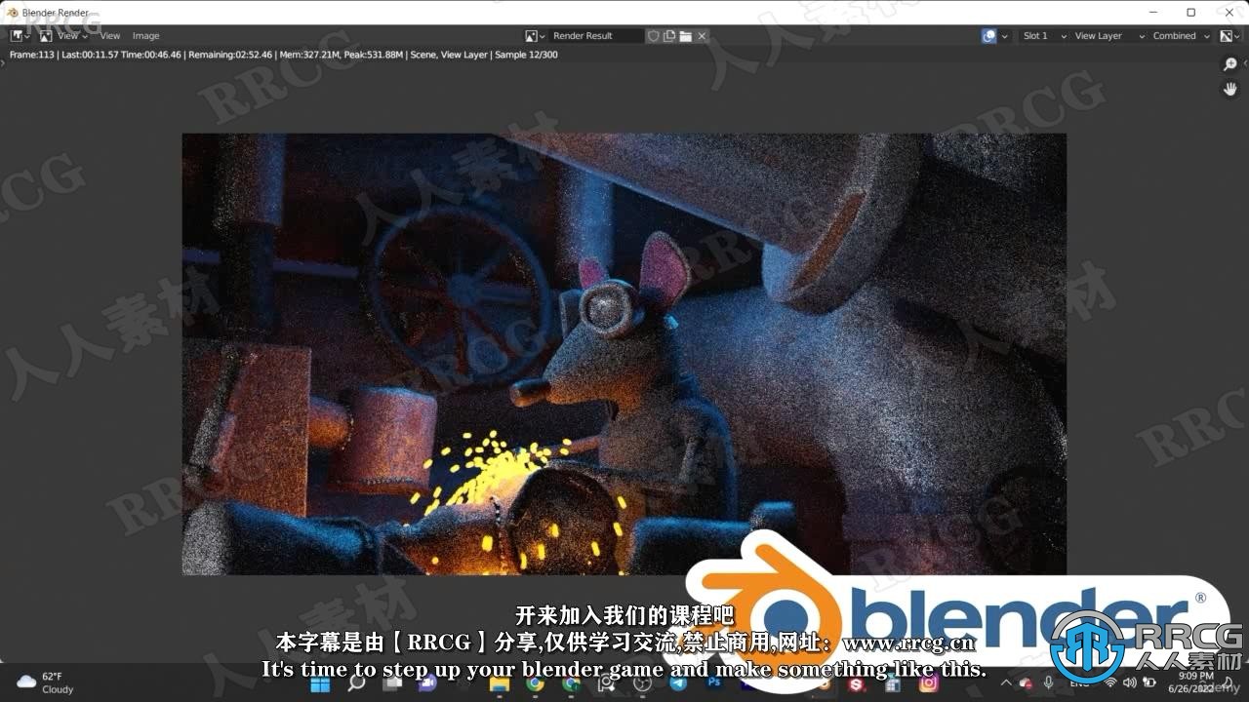1249x702 pixels.
Task: Select the zoom magnifier tool
Action: (1230, 64)
